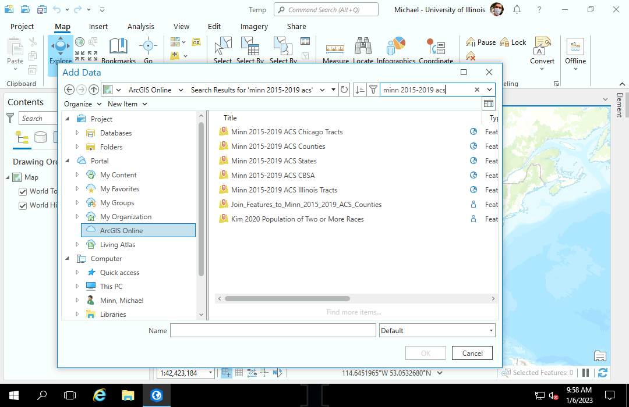
Task: Click the Refresh icon in Add Data dialog
Action: (344, 90)
